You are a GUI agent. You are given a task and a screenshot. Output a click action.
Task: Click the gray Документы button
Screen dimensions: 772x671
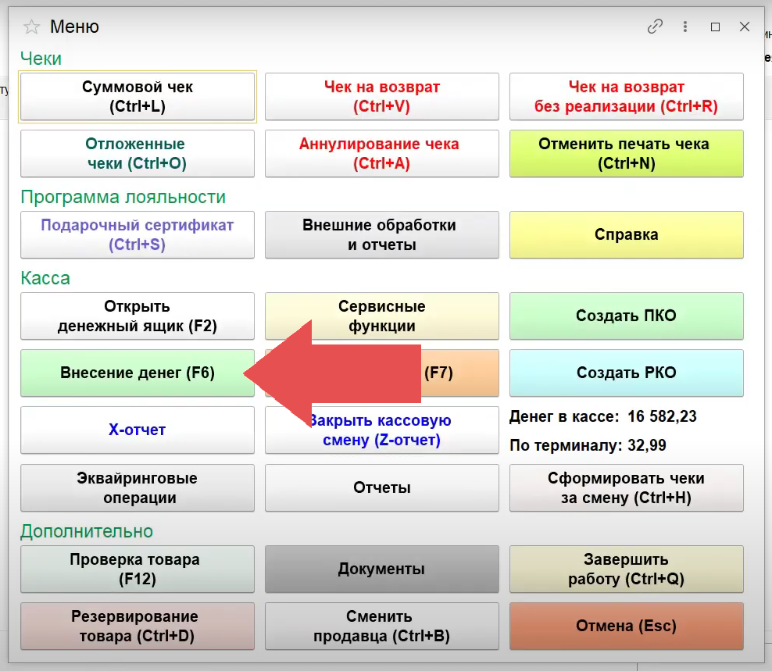point(381,569)
